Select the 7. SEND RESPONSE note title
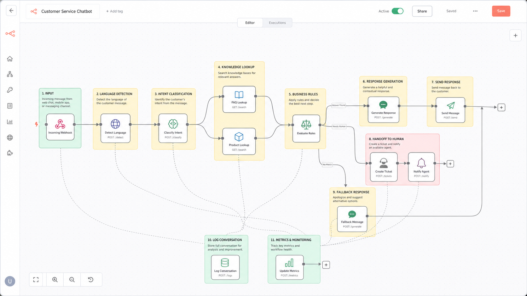Image resolution: width=527 pixels, height=296 pixels. click(446, 82)
